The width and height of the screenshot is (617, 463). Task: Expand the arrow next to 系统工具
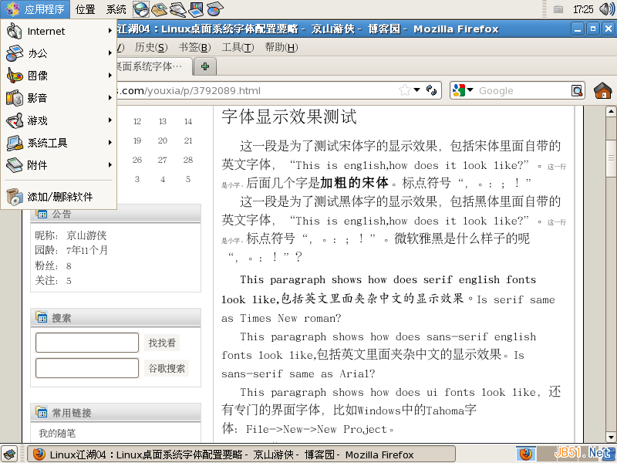tap(110, 142)
